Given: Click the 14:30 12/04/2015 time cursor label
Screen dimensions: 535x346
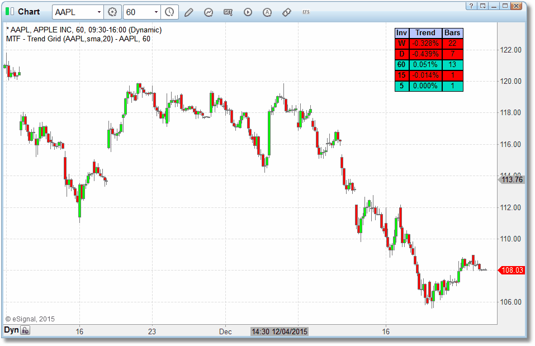Looking at the screenshot, I should tap(280, 331).
